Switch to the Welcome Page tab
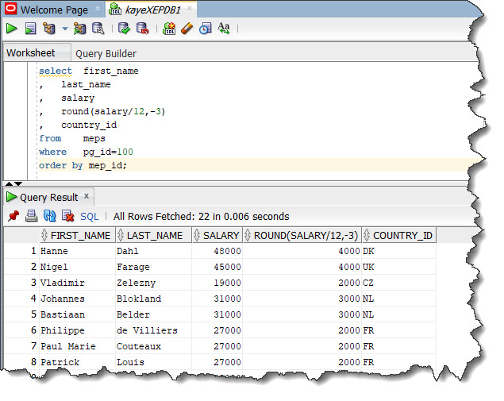The image size is (504, 401). [x=54, y=10]
